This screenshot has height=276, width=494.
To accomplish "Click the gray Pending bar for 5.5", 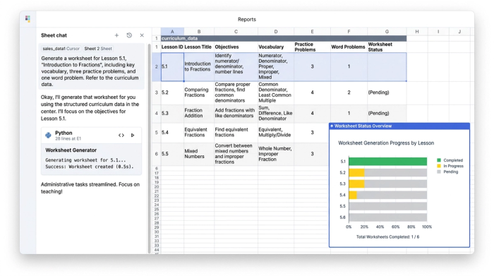I will coord(388,206).
